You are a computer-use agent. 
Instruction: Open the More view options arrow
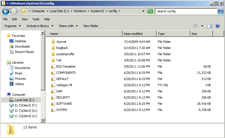202,26
